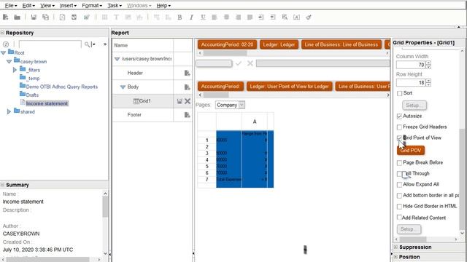Expand the Position properties section
This screenshot has width=467, height=262.
point(395,257)
